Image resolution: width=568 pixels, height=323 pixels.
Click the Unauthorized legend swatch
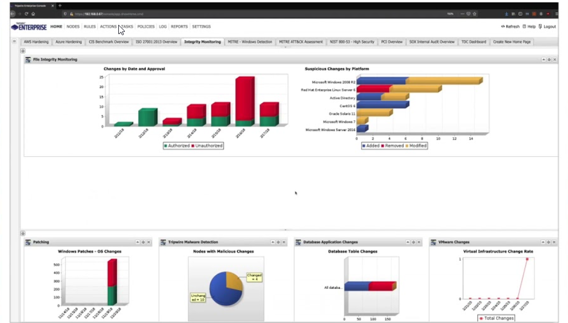point(193,146)
